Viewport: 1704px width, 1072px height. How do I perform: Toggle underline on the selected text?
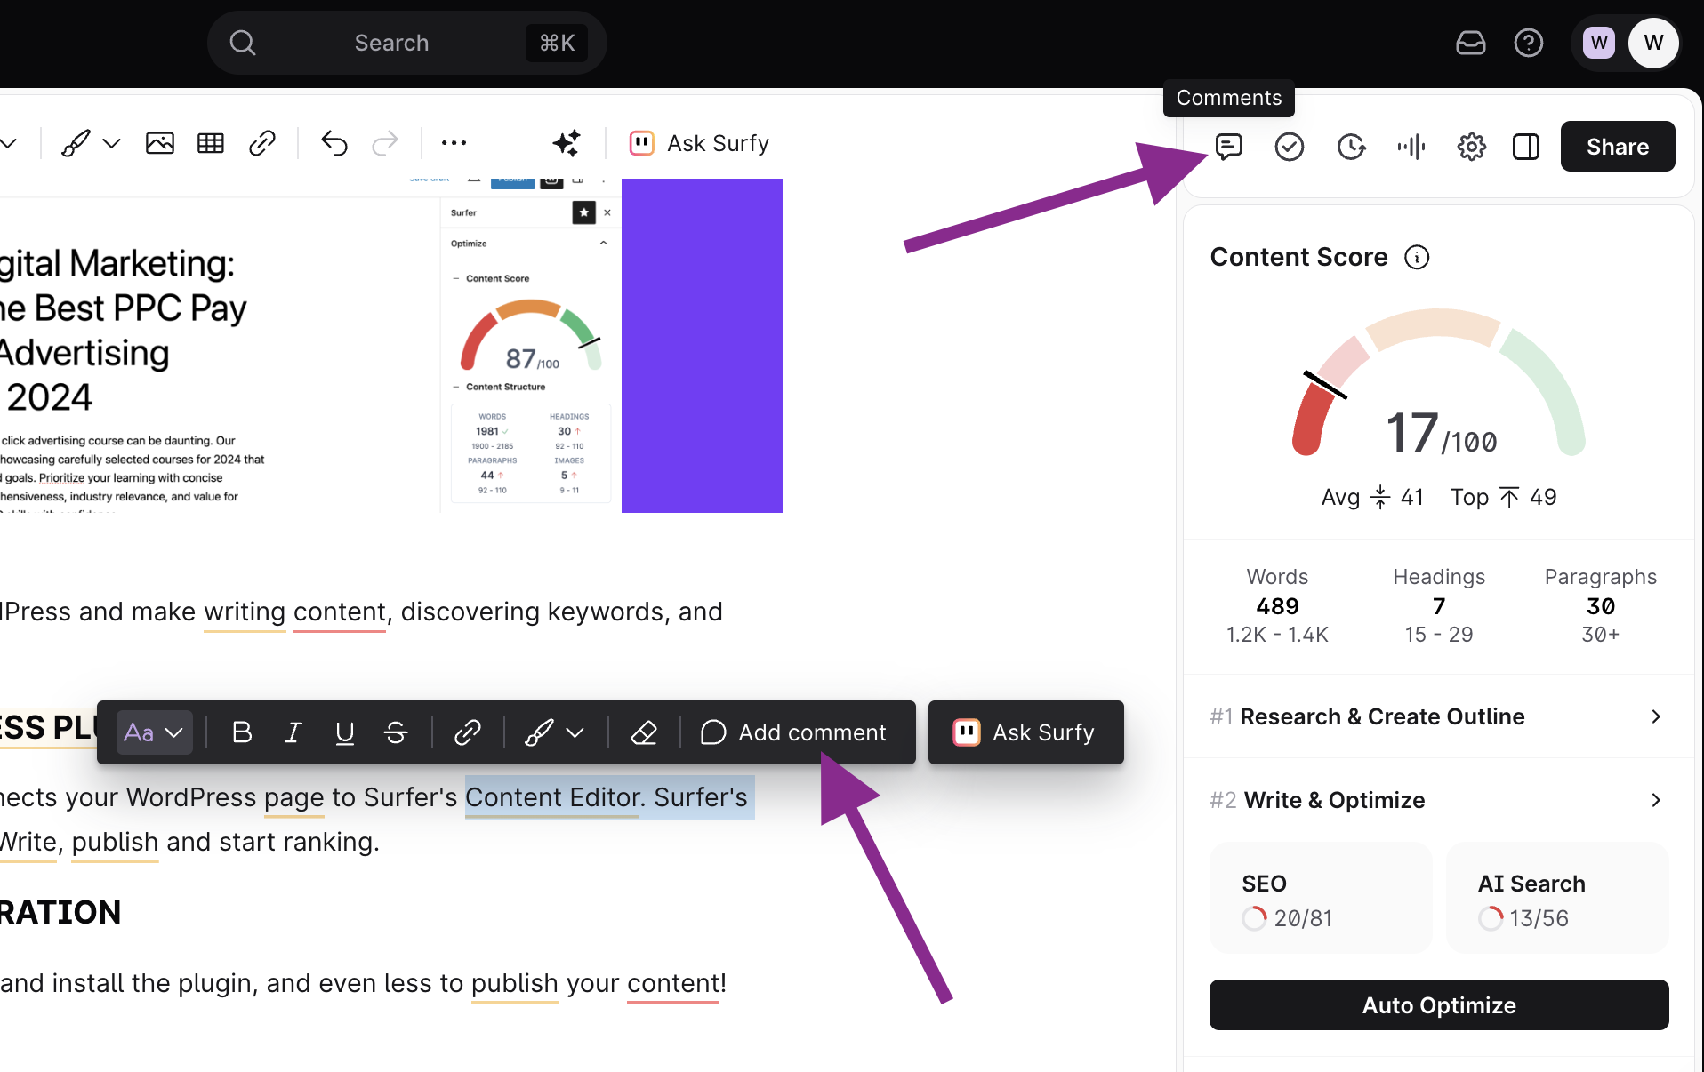344,732
